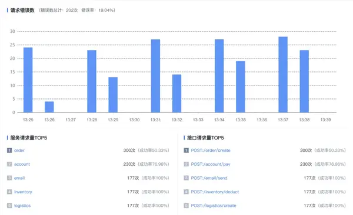Select POST:/email/send interface
The height and width of the screenshot is (215, 353).
pos(209,178)
